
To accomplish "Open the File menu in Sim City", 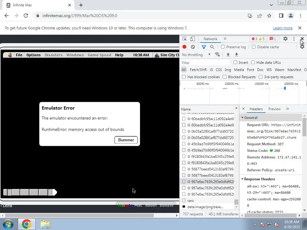I will [x=19, y=55].
